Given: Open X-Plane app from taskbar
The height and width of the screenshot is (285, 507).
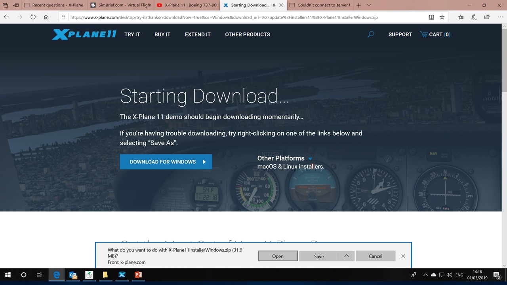Looking at the screenshot, I should 122,275.
